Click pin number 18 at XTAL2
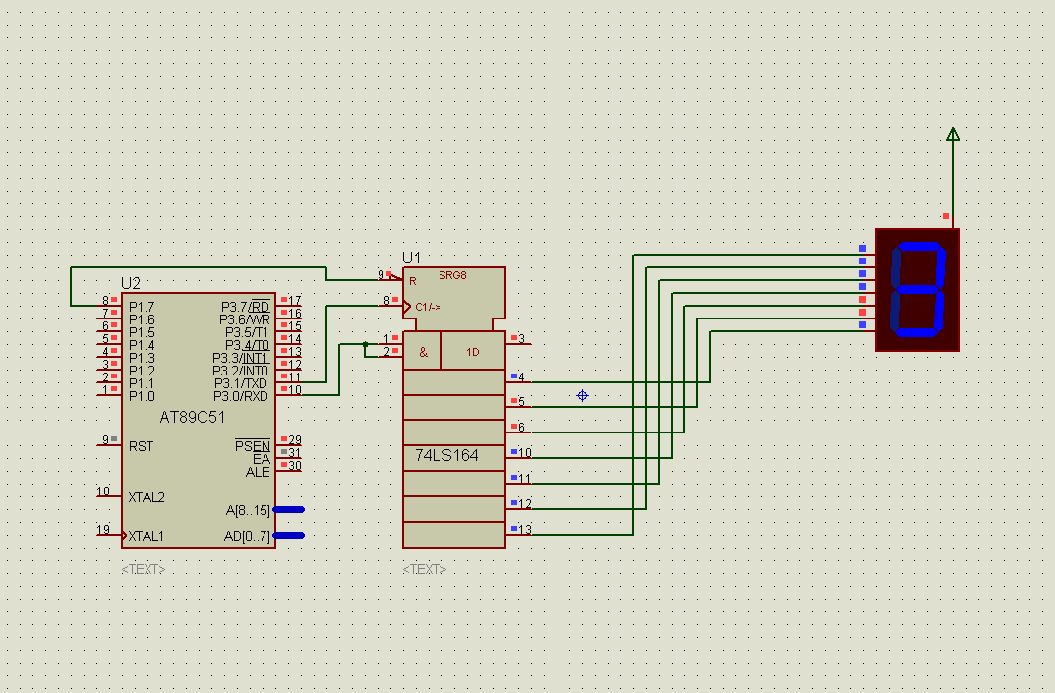This screenshot has width=1055, height=693. [x=103, y=491]
